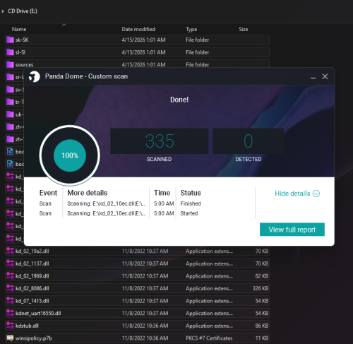Click the Time column header in scan details
This screenshot has width=353, height=344.
(162, 193)
